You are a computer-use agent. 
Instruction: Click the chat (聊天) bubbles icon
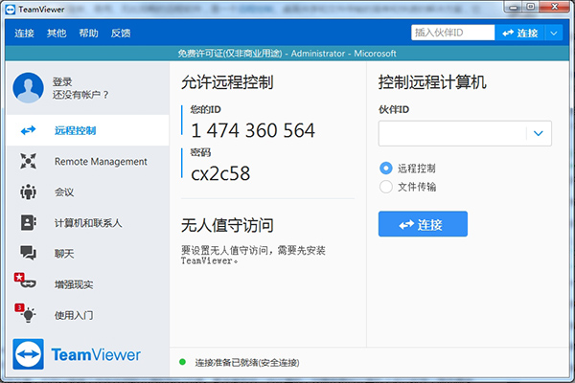pos(28,253)
